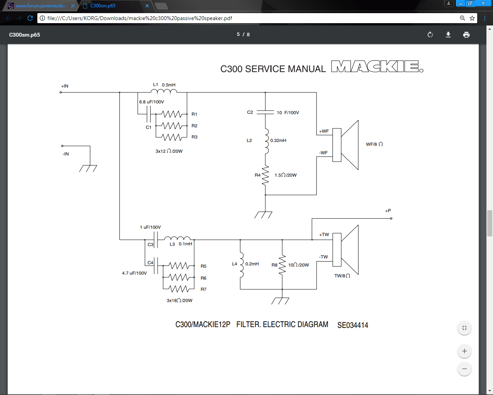Click the 6.8 uF/100V capacitor label

click(x=151, y=102)
